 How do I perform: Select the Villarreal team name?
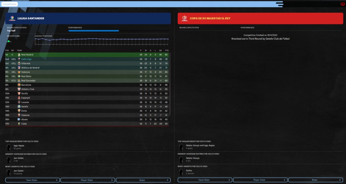[26, 63]
